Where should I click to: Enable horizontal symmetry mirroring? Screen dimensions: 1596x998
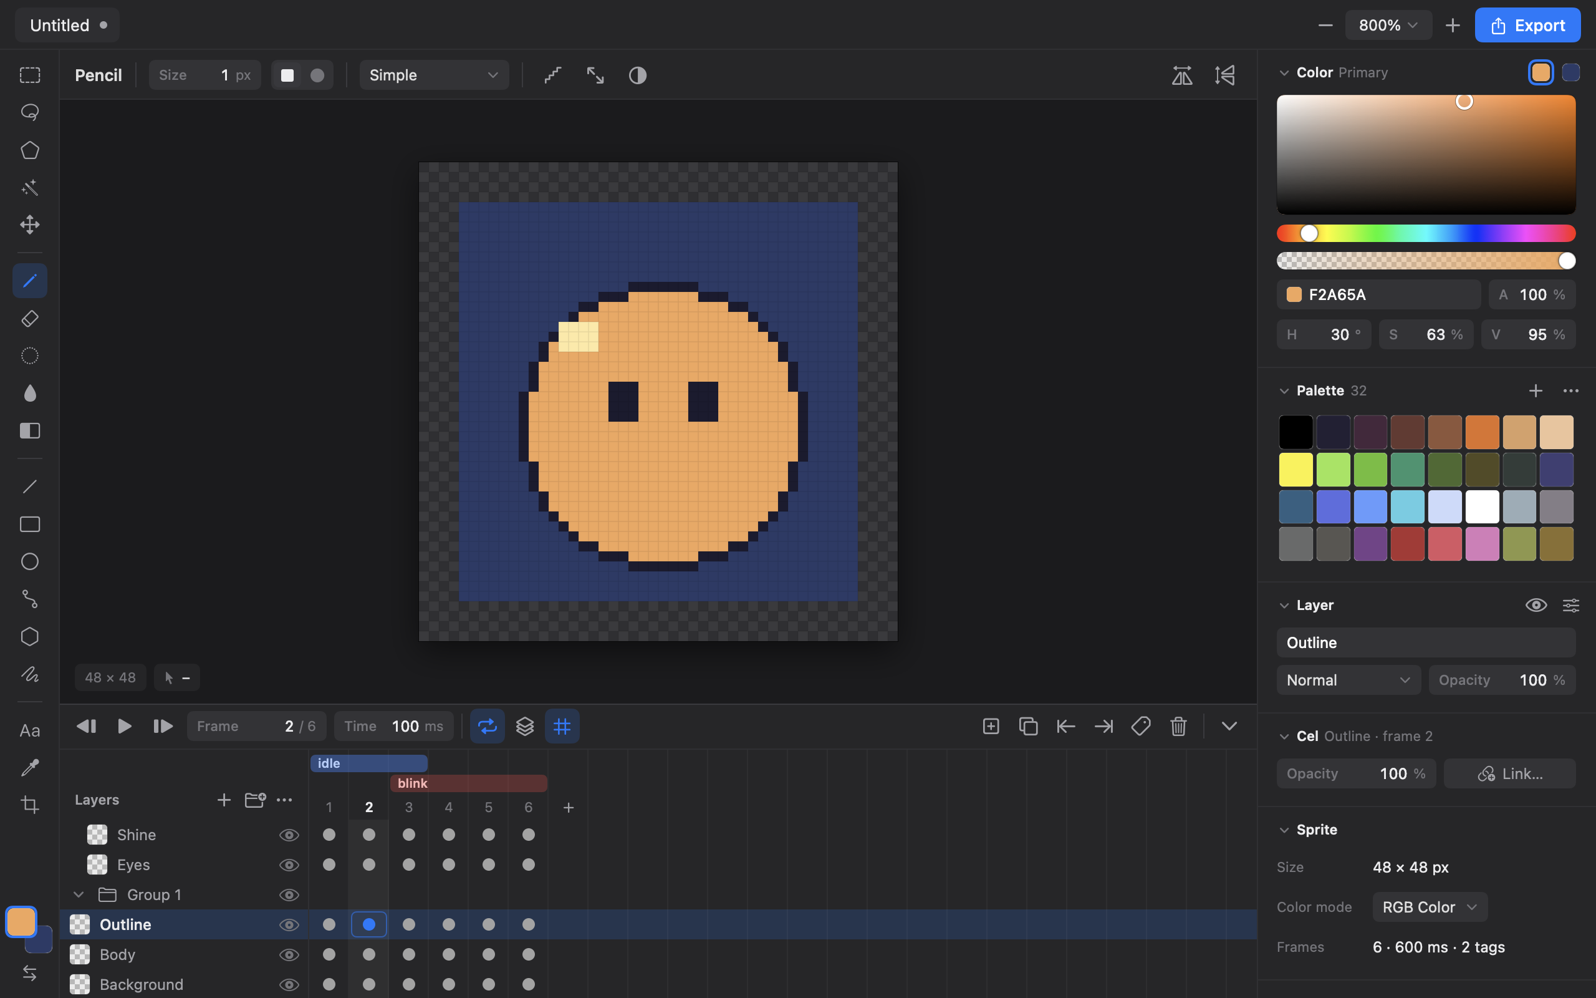(x=1182, y=75)
